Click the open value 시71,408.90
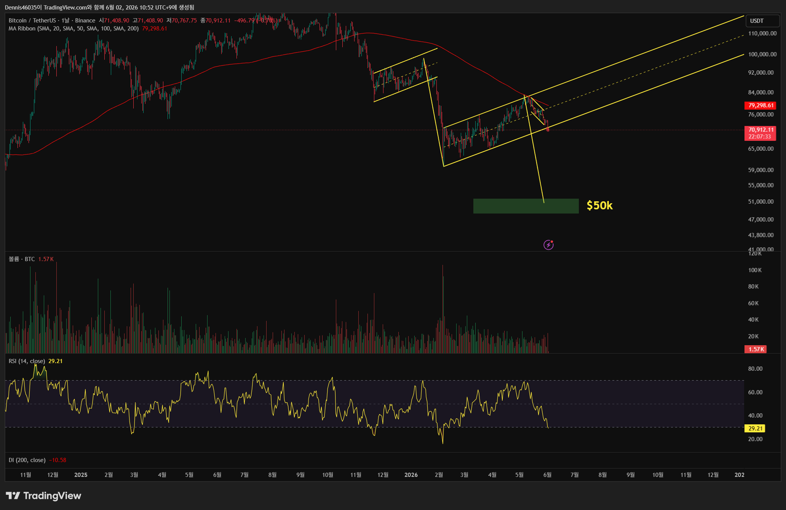 pos(113,21)
